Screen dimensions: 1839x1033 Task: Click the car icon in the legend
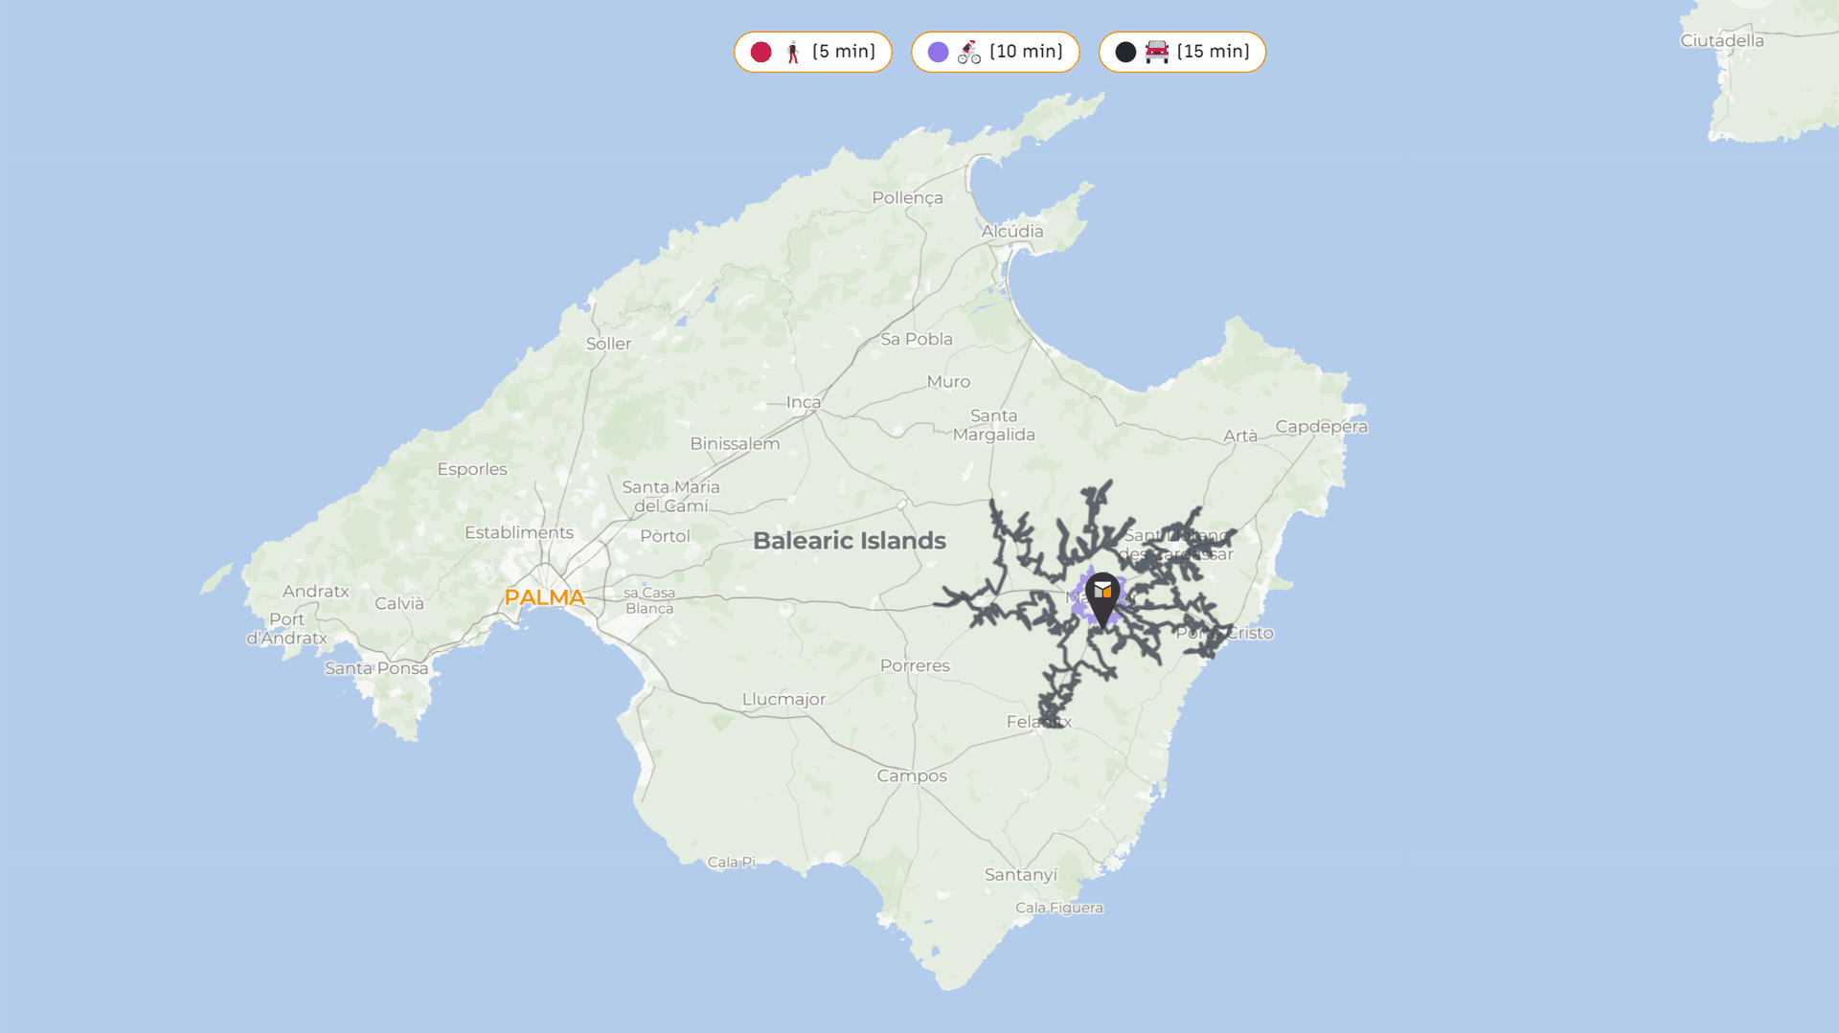point(1157,52)
